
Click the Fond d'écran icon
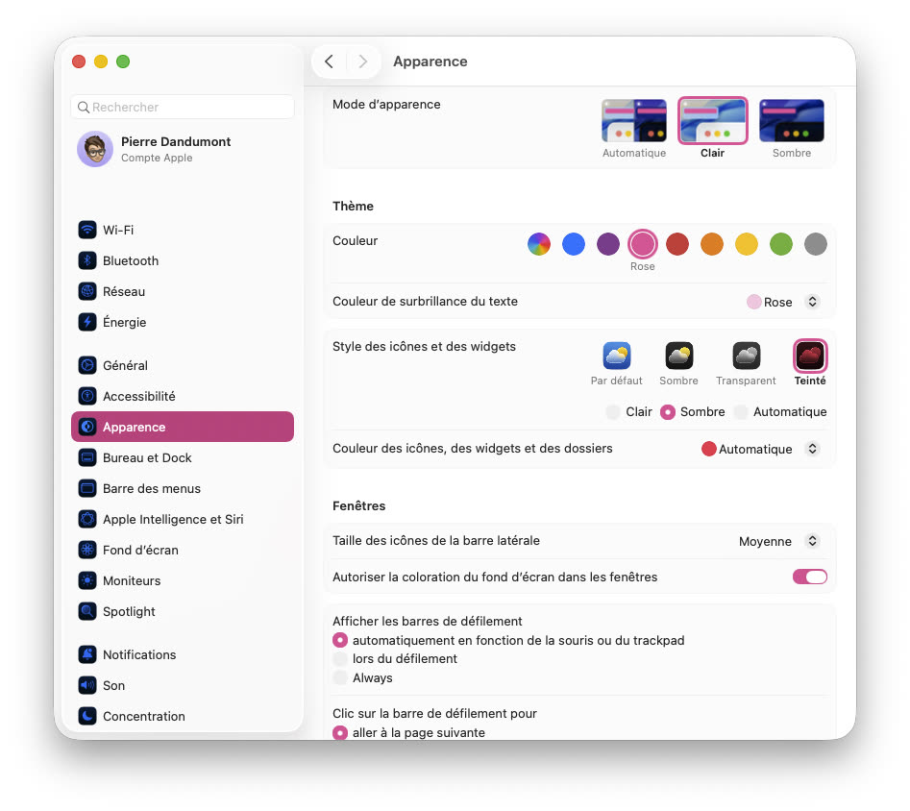click(x=87, y=550)
